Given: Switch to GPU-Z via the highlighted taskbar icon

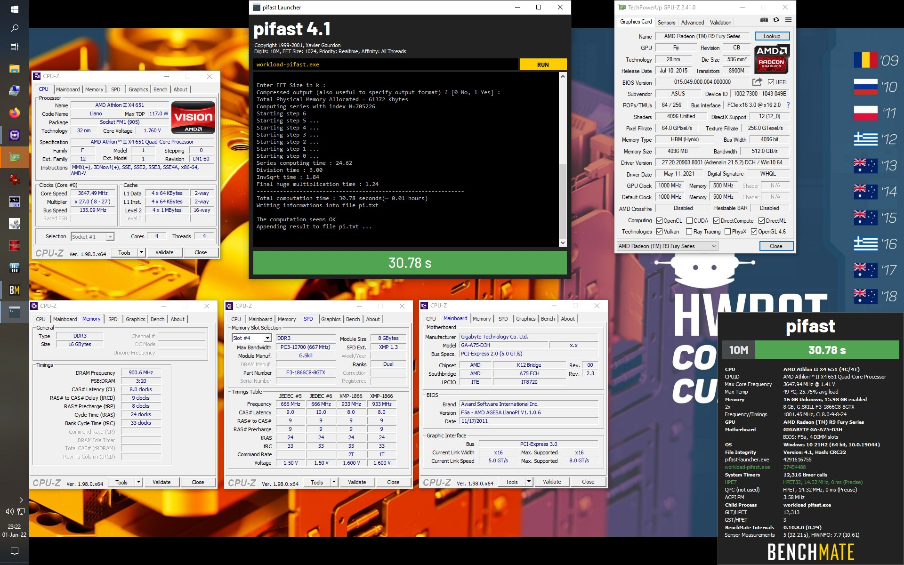Looking at the screenshot, I should [x=14, y=157].
